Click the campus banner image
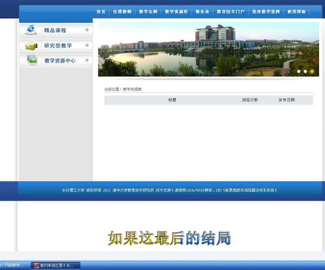Image resolution: width=325 pixels, height=270 pixels. [209, 49]
